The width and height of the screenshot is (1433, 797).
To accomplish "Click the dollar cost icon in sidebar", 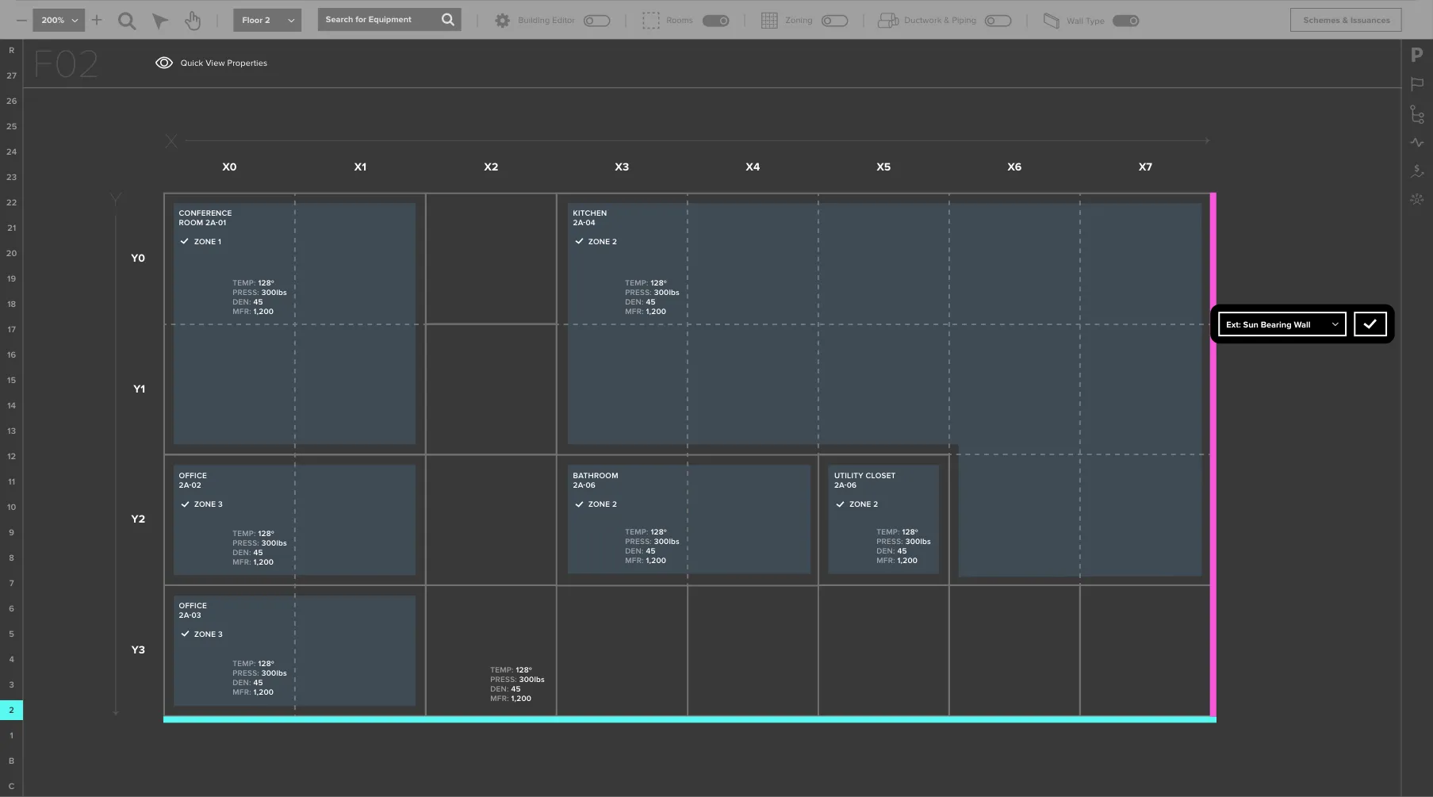I will click(x=1417, y=171).
